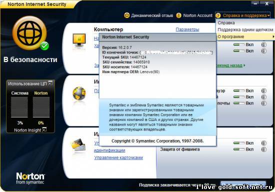Click the 3% system CPU value
275x192 pixels.
(20, 123)
